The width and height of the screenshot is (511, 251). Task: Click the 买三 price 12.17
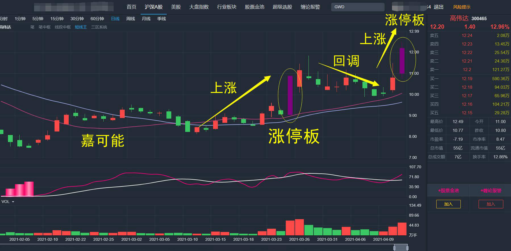pos(467,96)
